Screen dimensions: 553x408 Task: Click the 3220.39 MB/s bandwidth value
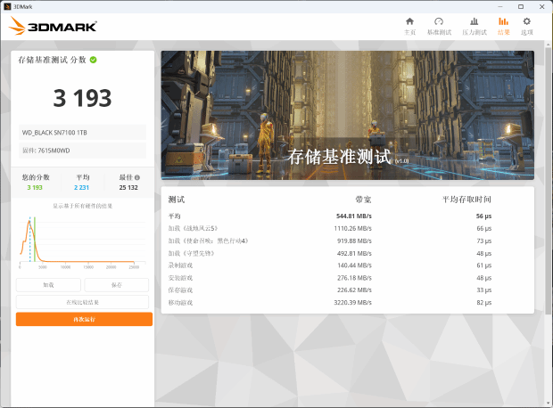(352, 303)
